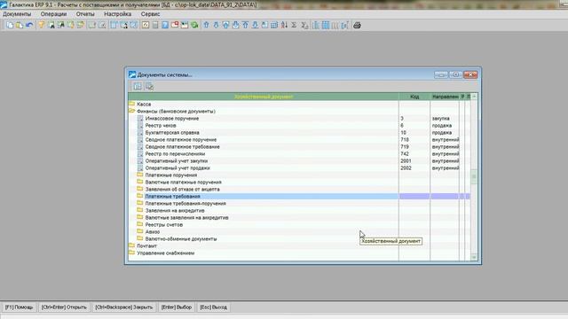Image resolution: width=568 pixels, height=319 pixels.
Task: Expand the Валютные платежные поручения folder
Action: coord(140,182)
